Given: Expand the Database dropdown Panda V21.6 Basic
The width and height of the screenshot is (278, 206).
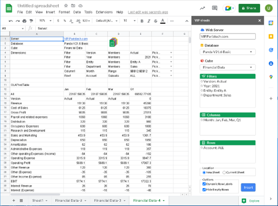Looking at the screenshot, I should coord(228,52).
